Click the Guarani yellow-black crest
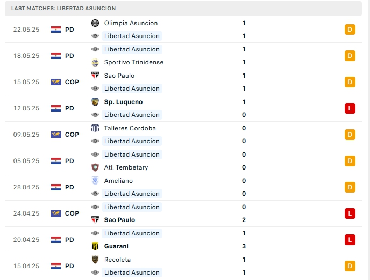 [95, 246]
